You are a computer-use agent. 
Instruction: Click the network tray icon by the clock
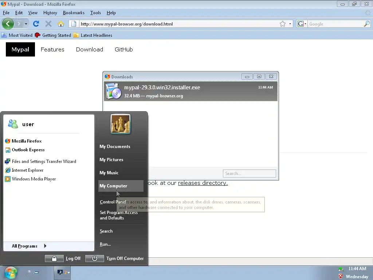(341, 269)
